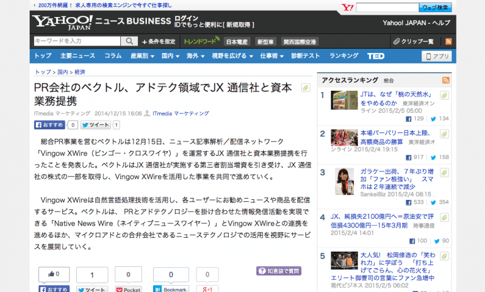Click the アプリ button in nav bar

pos(437,56)
